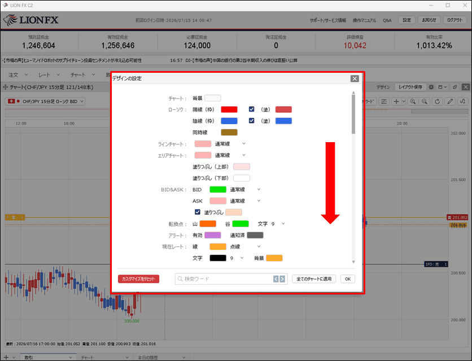Change the doji line brown swatch
The width and height of the screenshot is (472, 361).
[x=229, y=132]
